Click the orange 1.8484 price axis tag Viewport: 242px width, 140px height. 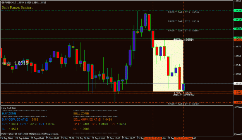coord(237,102)
